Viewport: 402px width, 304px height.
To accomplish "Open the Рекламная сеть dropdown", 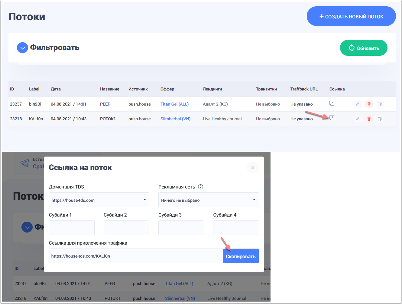I will coord(209,200).
